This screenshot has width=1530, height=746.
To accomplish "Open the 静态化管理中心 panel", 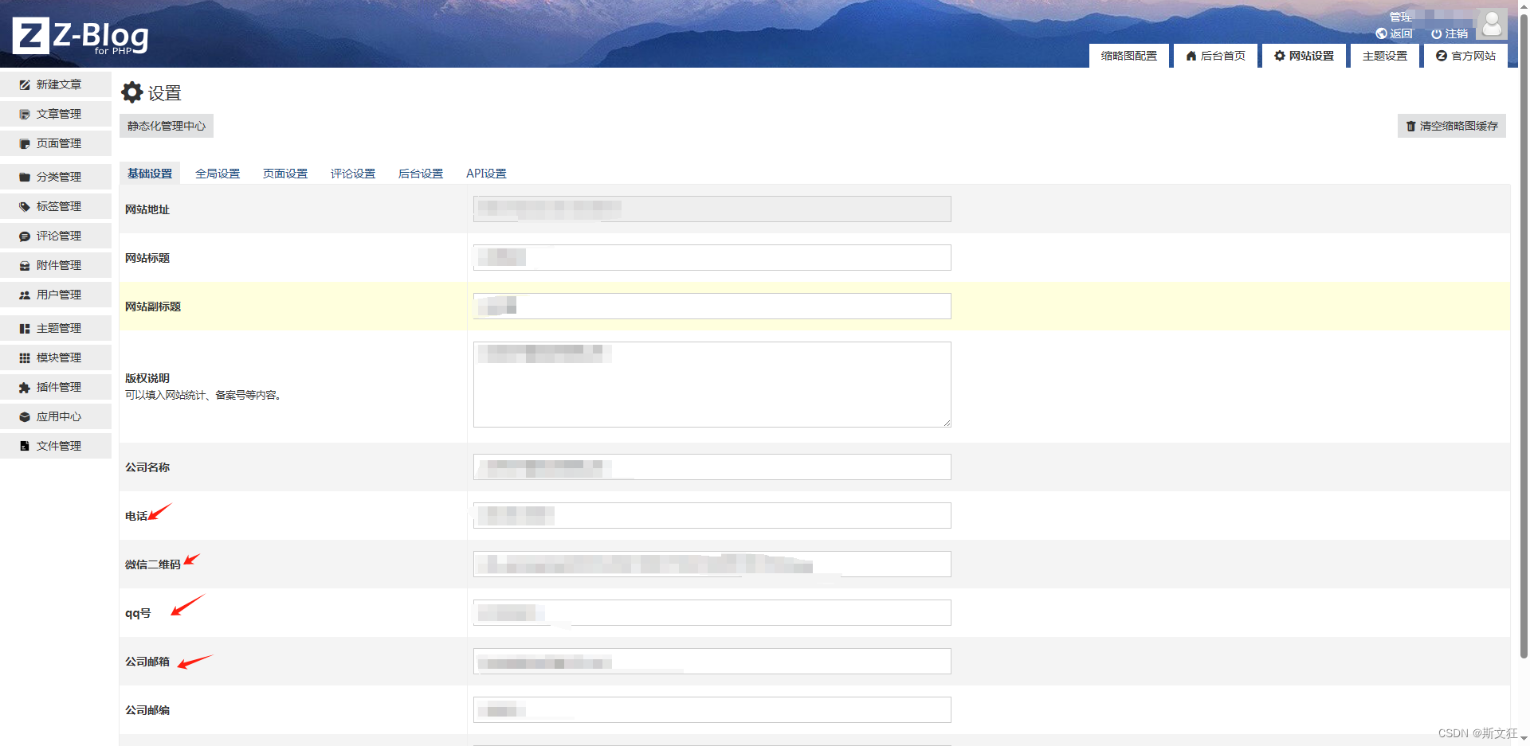I will coord(166,125).
